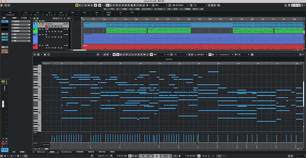
Task: Select the Zoom magnifier tool in main toolbar
Action: pyautogui.click(x=129, y=5)
